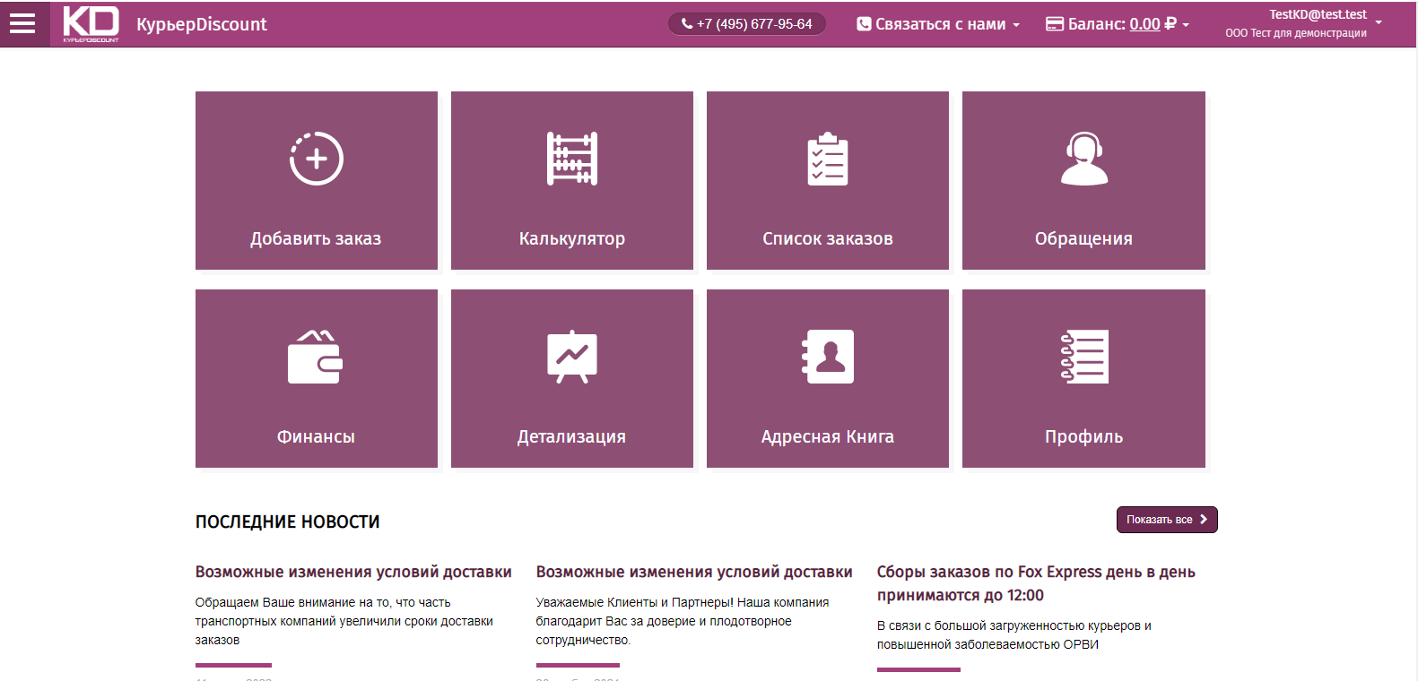Expand the balance dropdown caret

[1186, 25]
